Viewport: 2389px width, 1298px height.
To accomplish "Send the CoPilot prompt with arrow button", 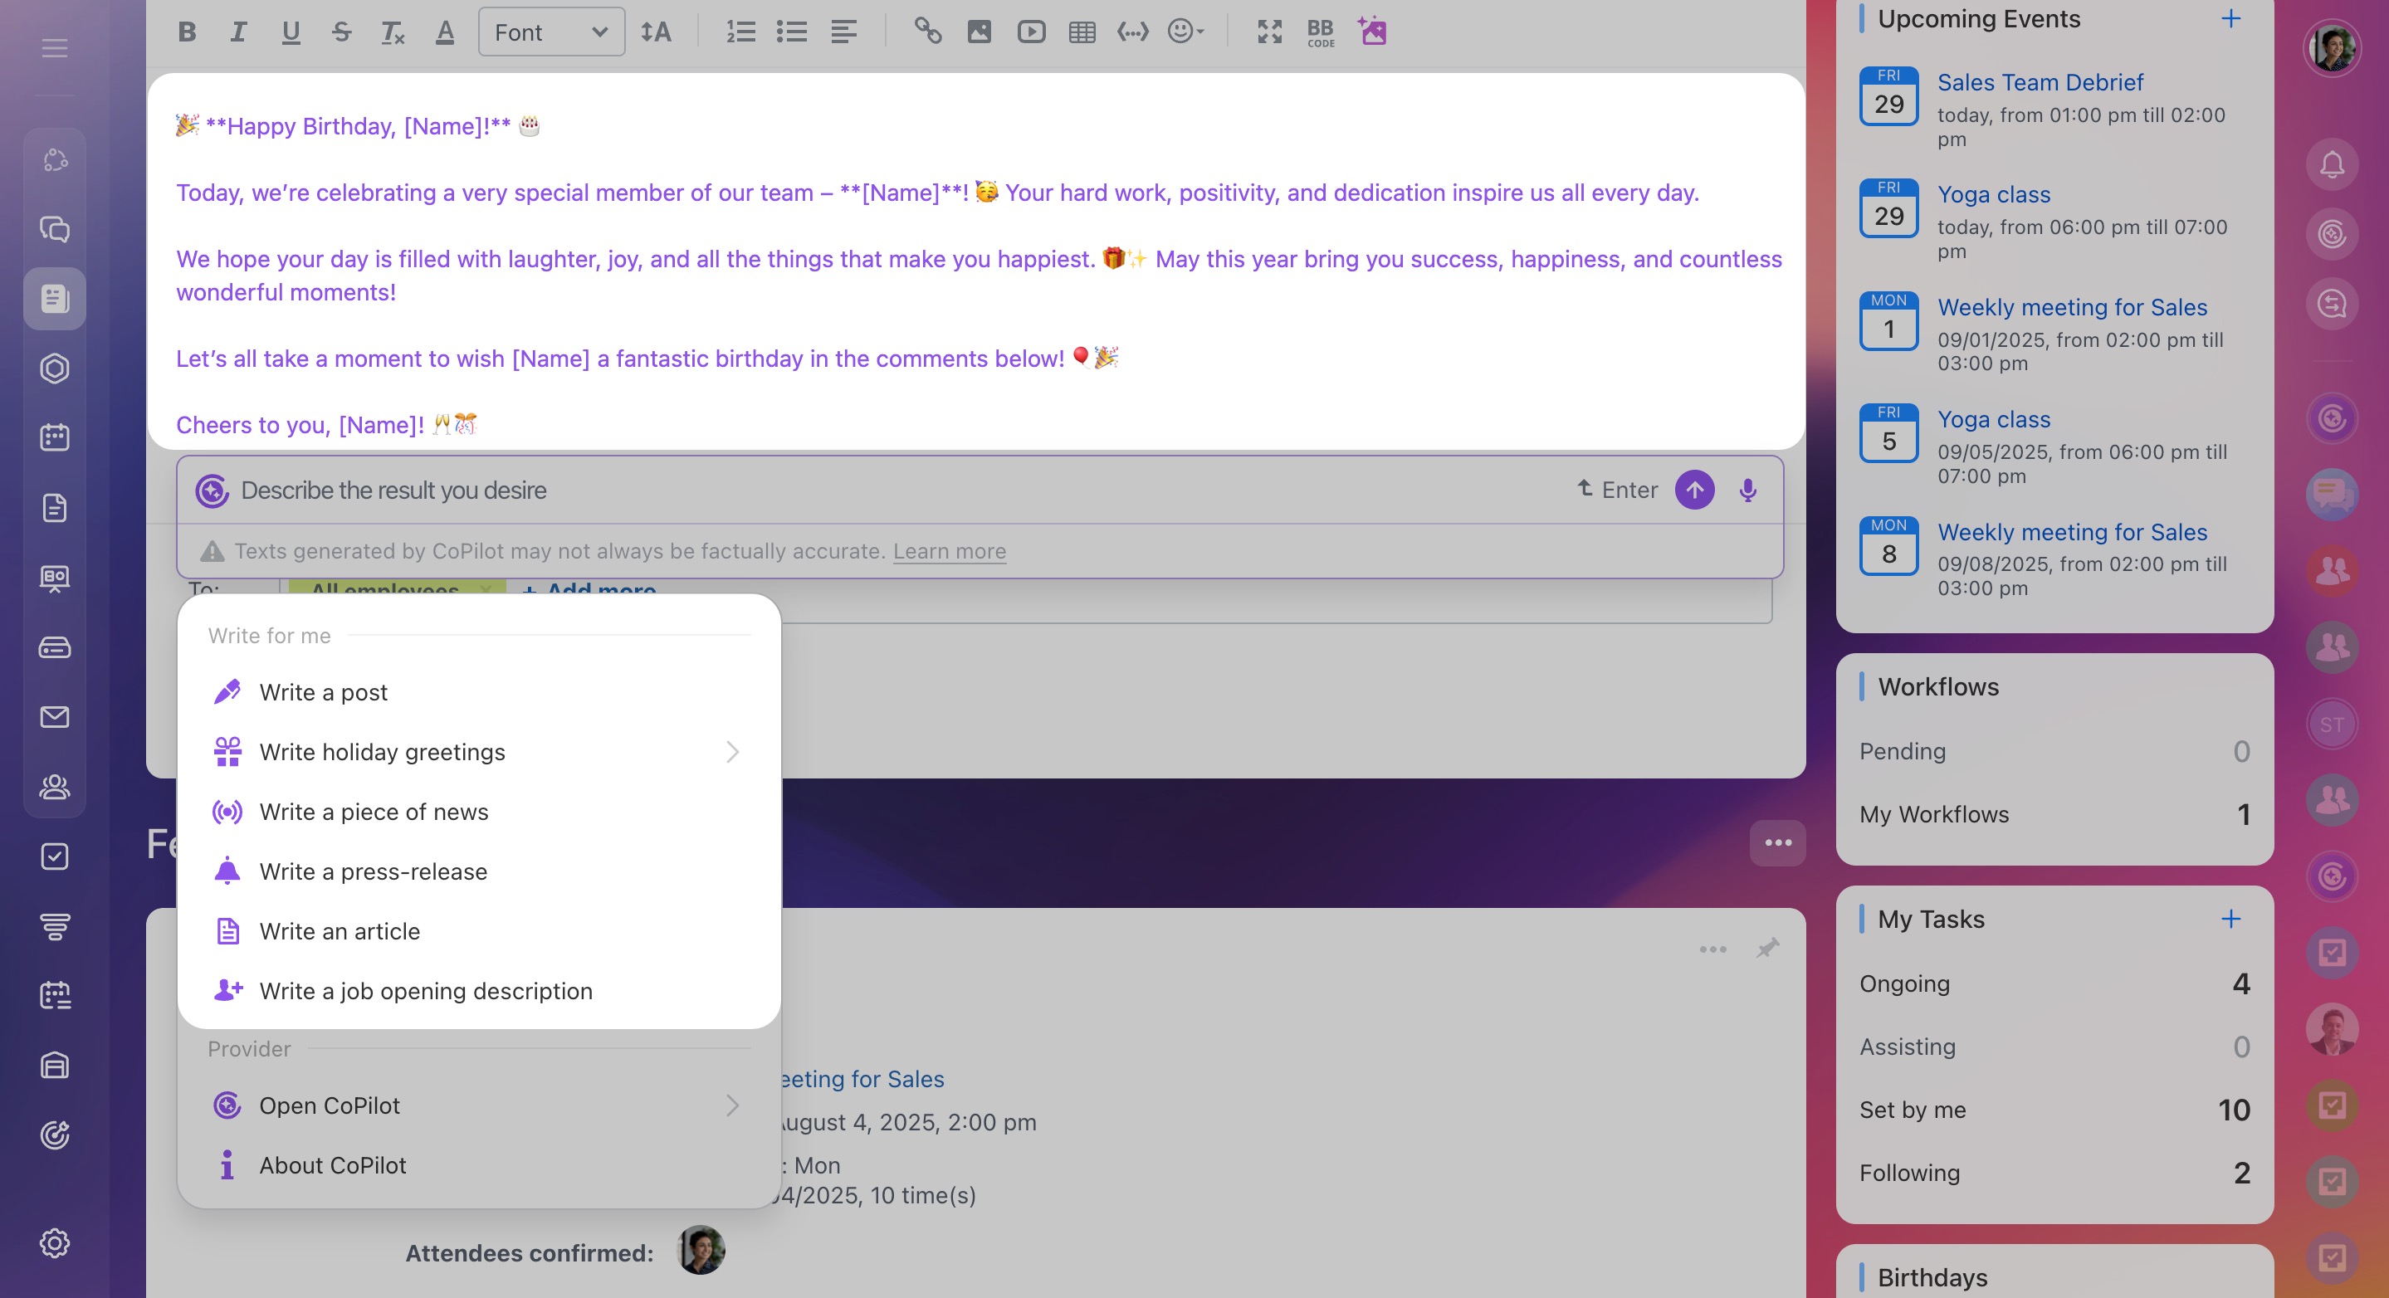I will point(1693,490).
